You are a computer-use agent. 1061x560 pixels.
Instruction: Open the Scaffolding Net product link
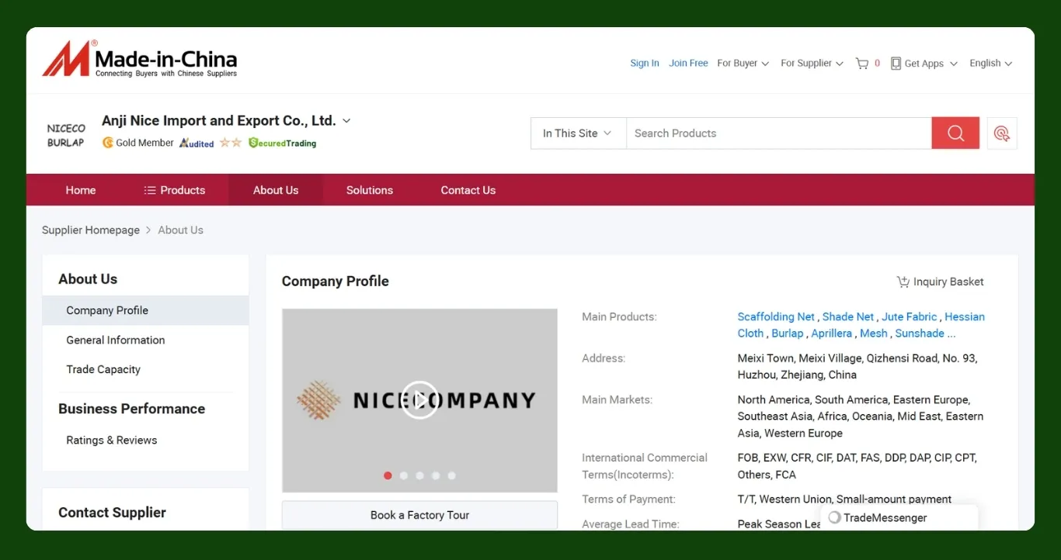coord(776,316)
